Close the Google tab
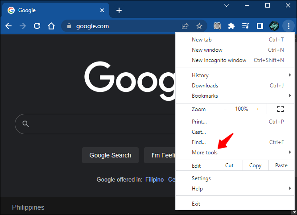This screenshot has width=297, height=215. 102,10
